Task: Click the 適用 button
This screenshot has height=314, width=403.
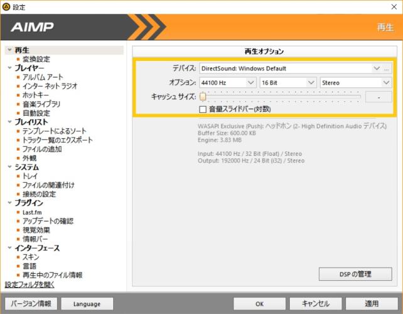Action: 372,304
